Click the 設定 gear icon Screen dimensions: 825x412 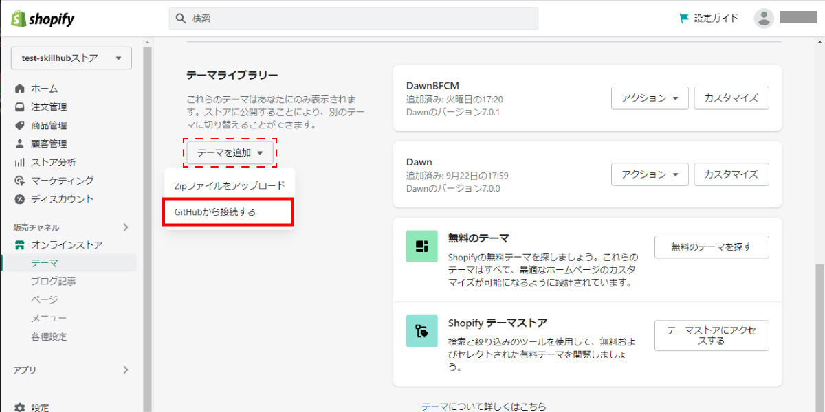[19, 407]
